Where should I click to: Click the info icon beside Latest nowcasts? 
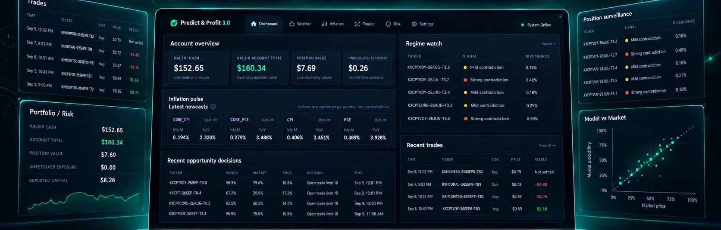tap(213, 107)
